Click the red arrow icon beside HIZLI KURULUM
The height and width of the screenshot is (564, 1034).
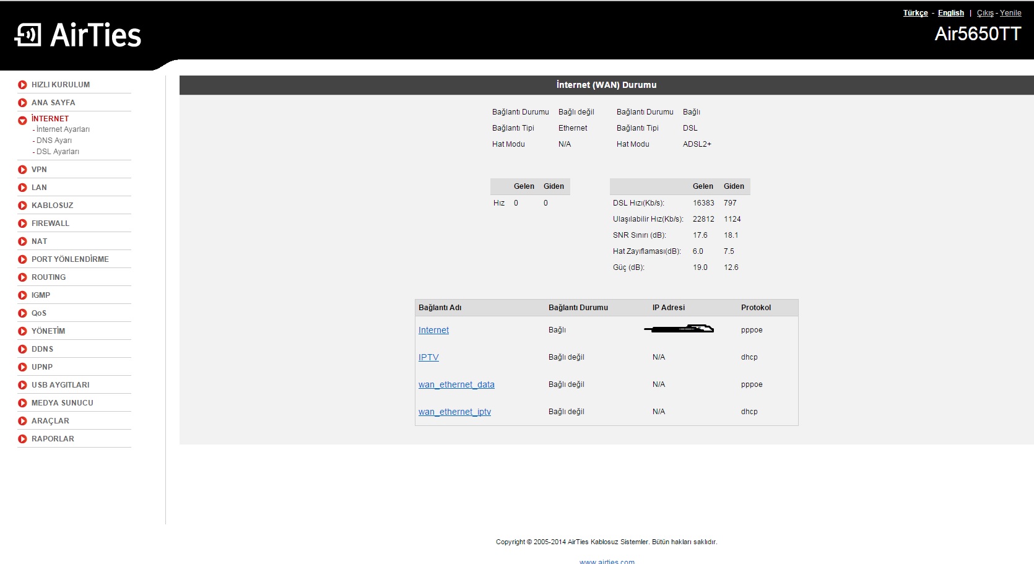pyautogui.click(x=22, y=85)
